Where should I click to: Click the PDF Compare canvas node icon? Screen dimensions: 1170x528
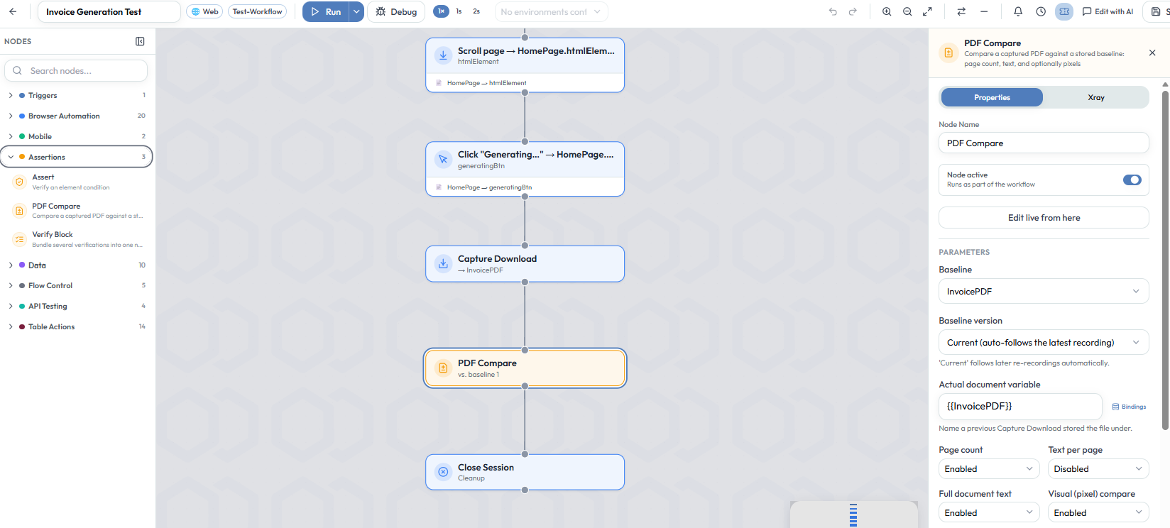[x=443, y=368]
